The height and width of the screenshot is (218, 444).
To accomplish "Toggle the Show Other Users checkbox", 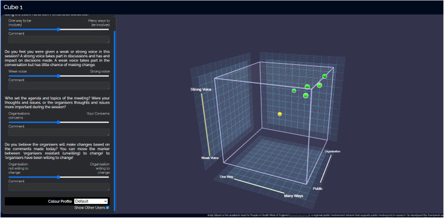I will pyautogui.click(x=107, y=207).
